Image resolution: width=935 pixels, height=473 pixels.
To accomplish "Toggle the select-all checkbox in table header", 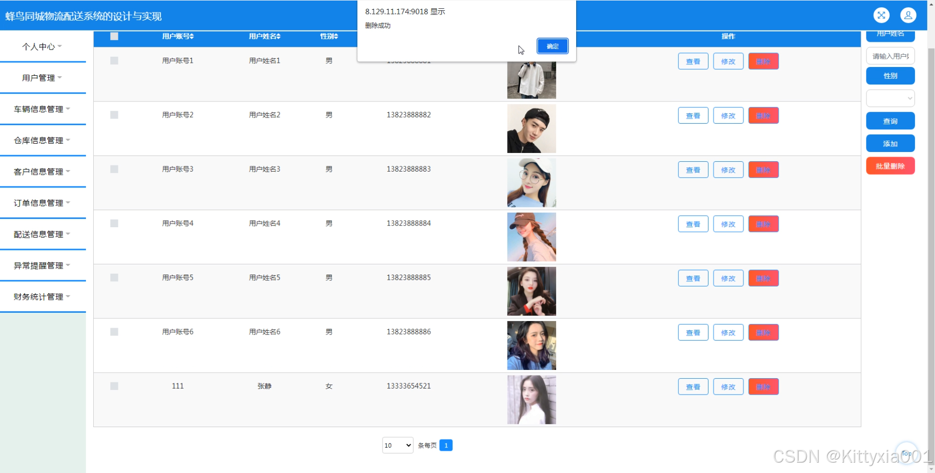I will (114, 36).
